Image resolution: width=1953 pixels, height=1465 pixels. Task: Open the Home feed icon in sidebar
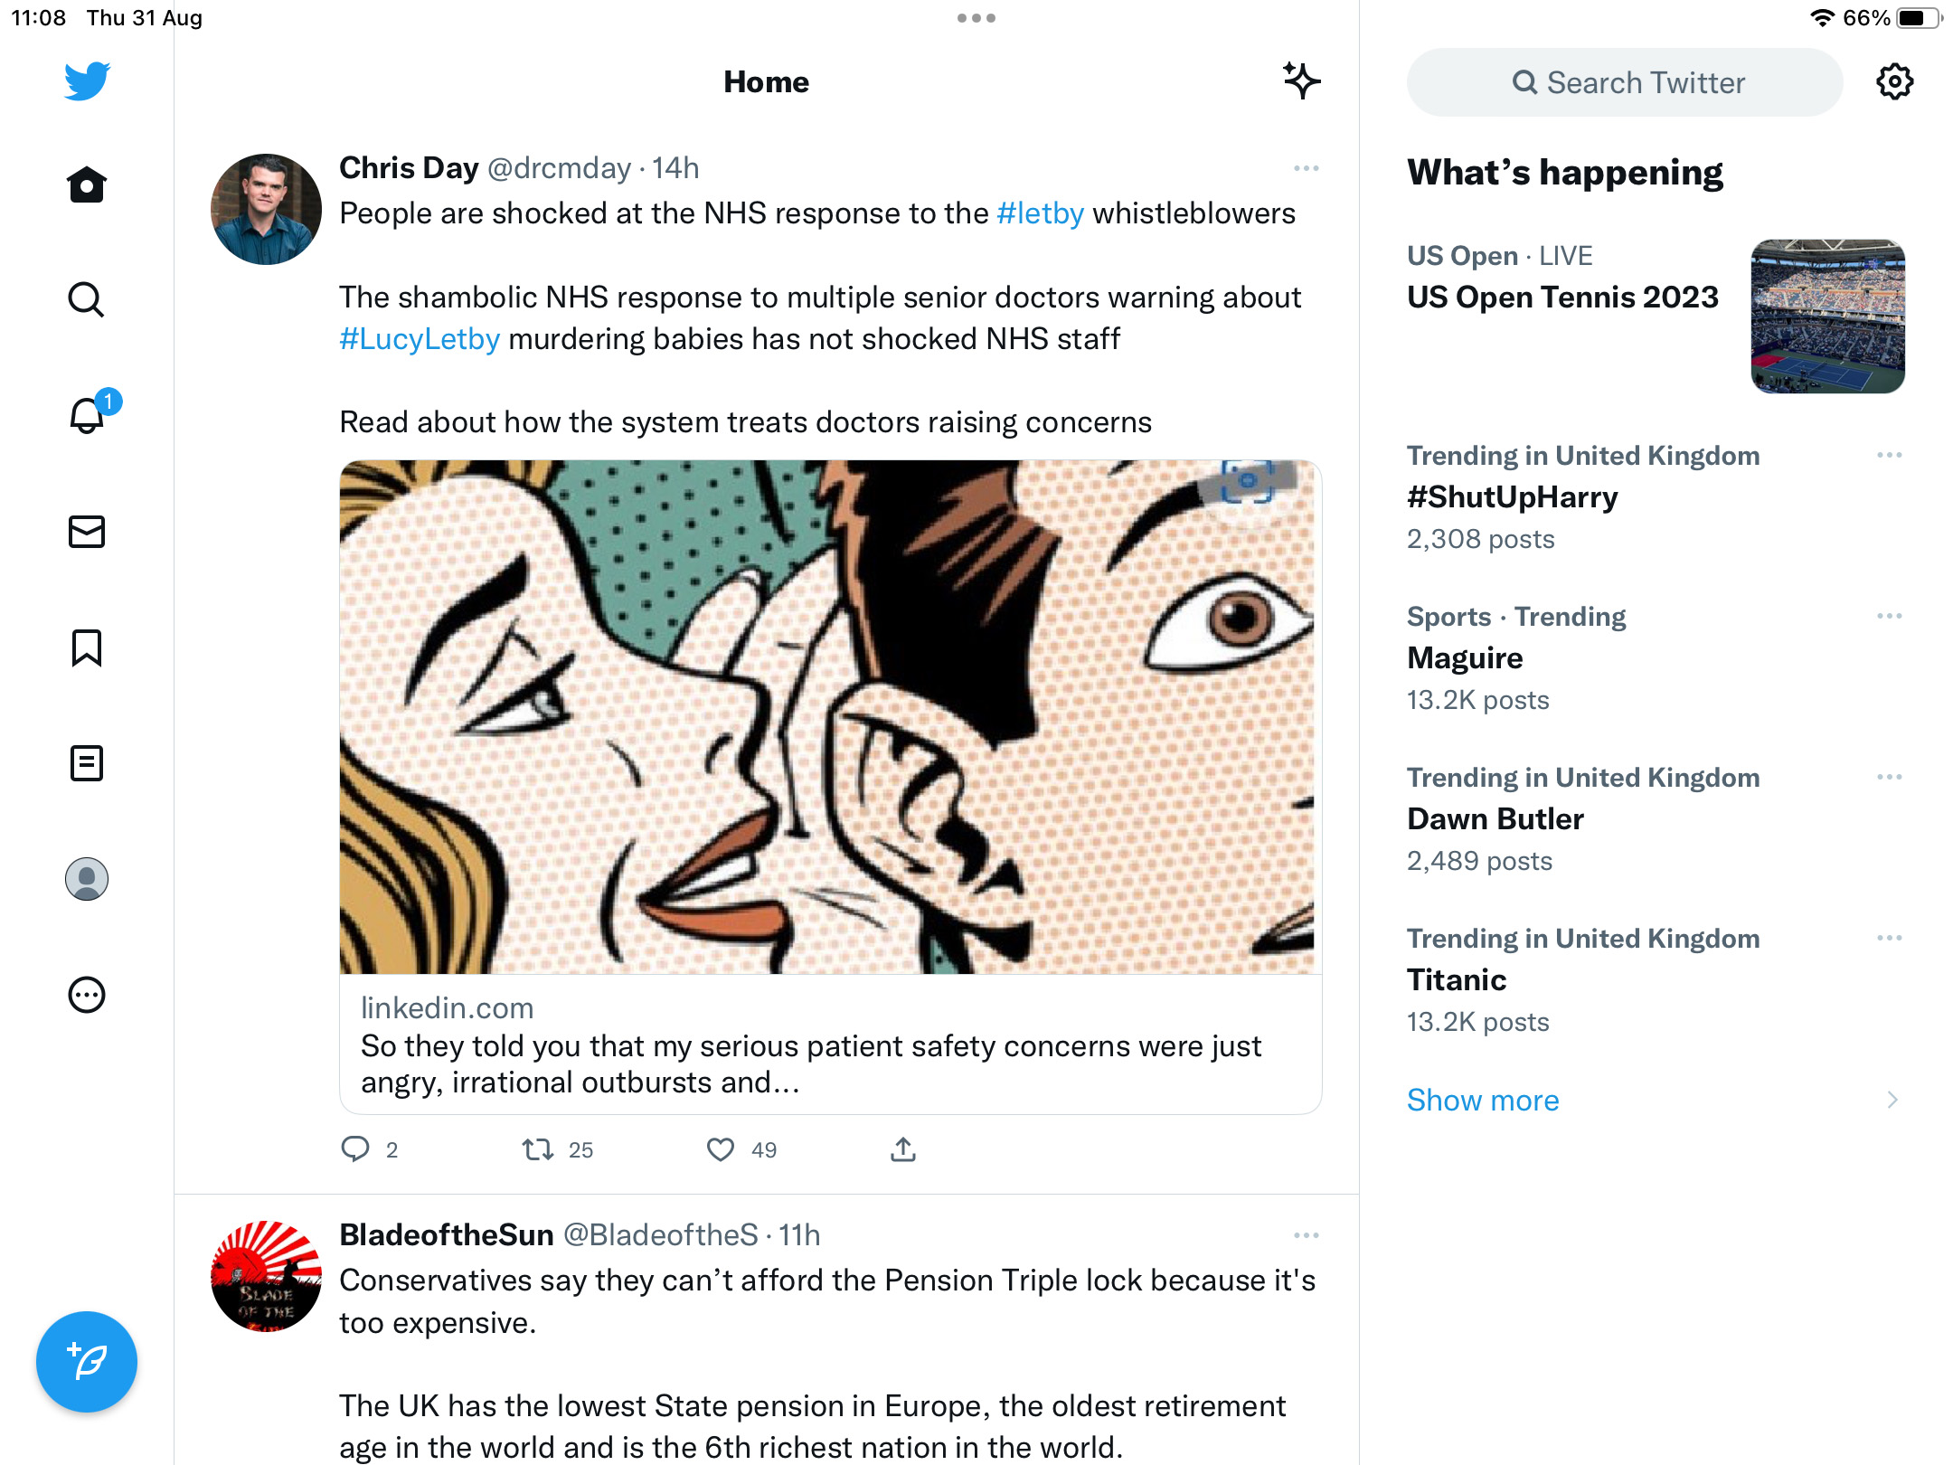(87, 184)
